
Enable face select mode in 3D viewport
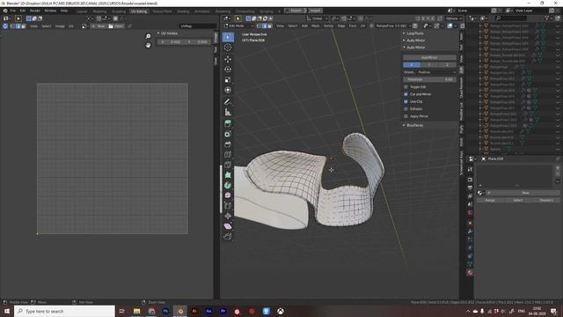(270, 26)
